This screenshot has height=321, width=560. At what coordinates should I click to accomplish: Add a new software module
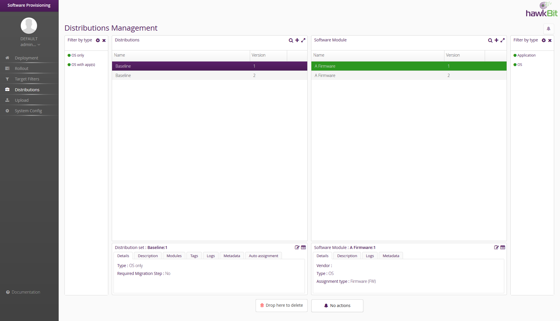pyautogui.click(x=496, y=40)
